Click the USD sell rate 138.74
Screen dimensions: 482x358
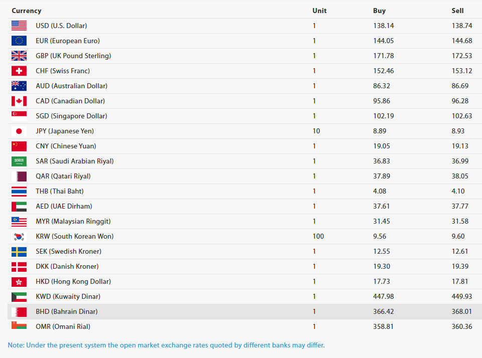(461, 26)
